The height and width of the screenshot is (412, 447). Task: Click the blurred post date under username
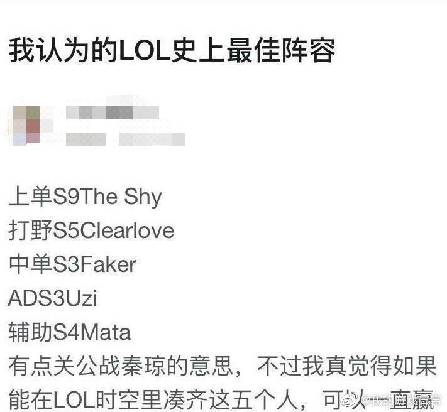click(x=86, y=139)
